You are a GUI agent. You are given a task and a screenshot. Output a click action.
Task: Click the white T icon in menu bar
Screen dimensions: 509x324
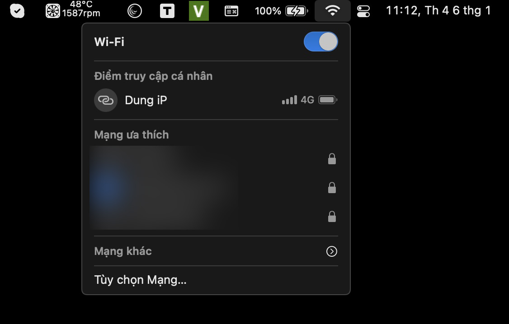point(167,11)
